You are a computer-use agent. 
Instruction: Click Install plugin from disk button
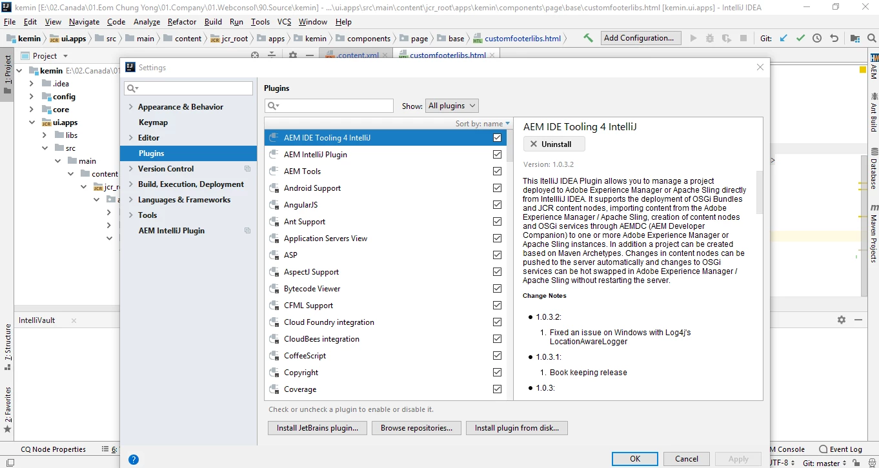(517, 428)
